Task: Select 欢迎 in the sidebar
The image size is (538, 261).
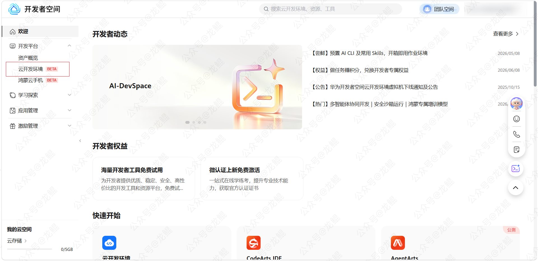Action: [40, 31]
